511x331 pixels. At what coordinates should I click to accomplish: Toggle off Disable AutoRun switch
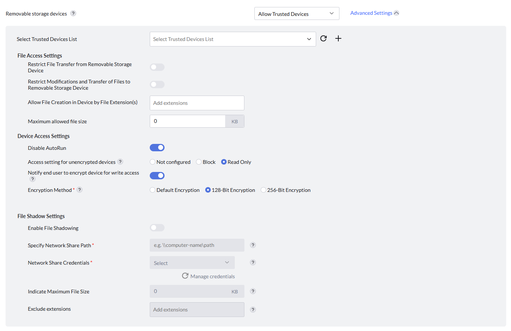click(157, 148)
